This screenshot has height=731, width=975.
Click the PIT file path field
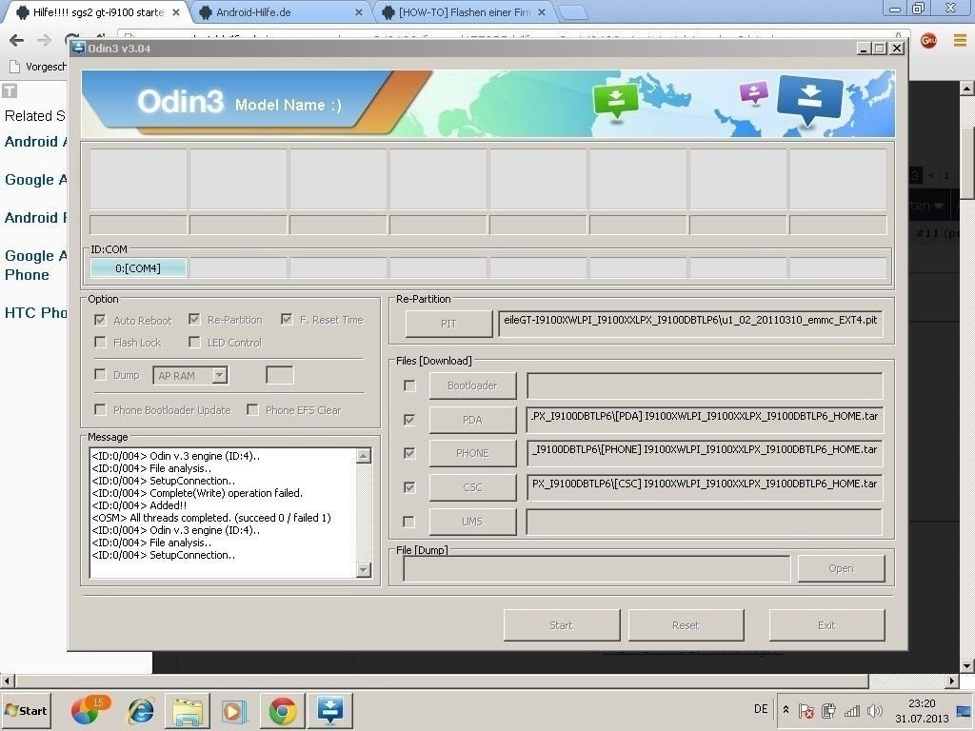[x=690, y=324]
